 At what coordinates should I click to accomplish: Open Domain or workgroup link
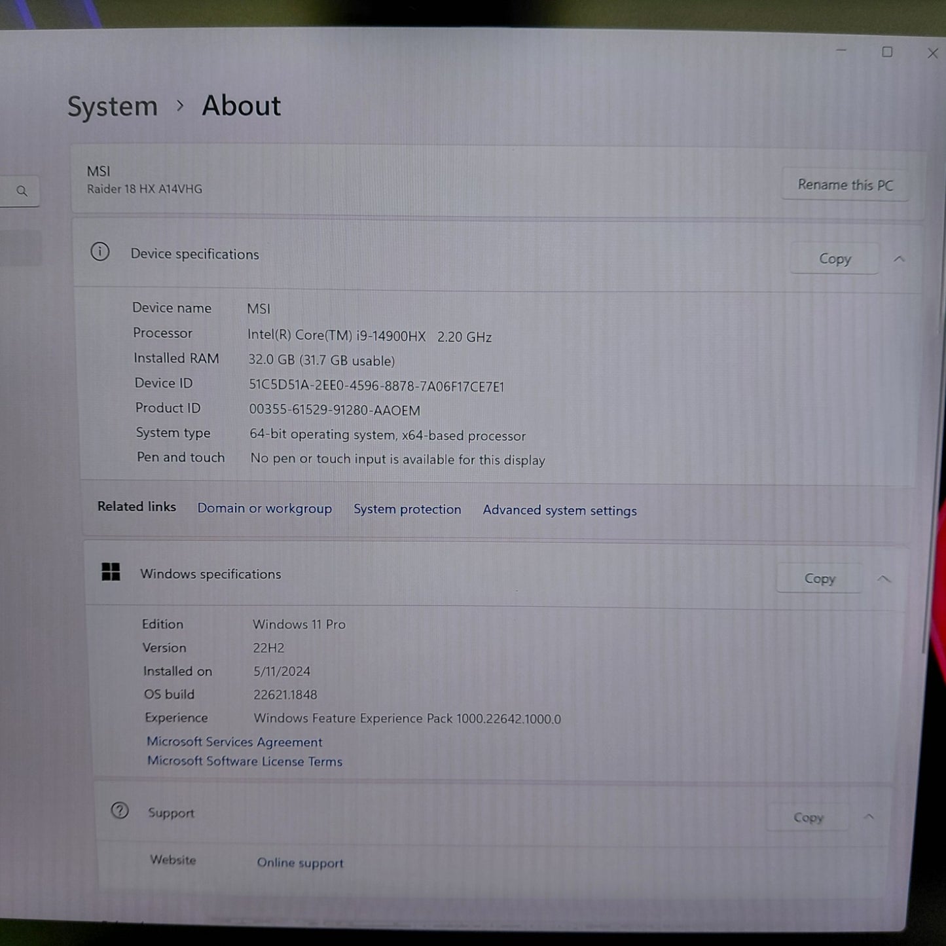[264, 509]
